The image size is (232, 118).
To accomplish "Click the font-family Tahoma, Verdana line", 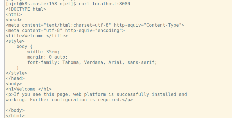I will (92, 62).
